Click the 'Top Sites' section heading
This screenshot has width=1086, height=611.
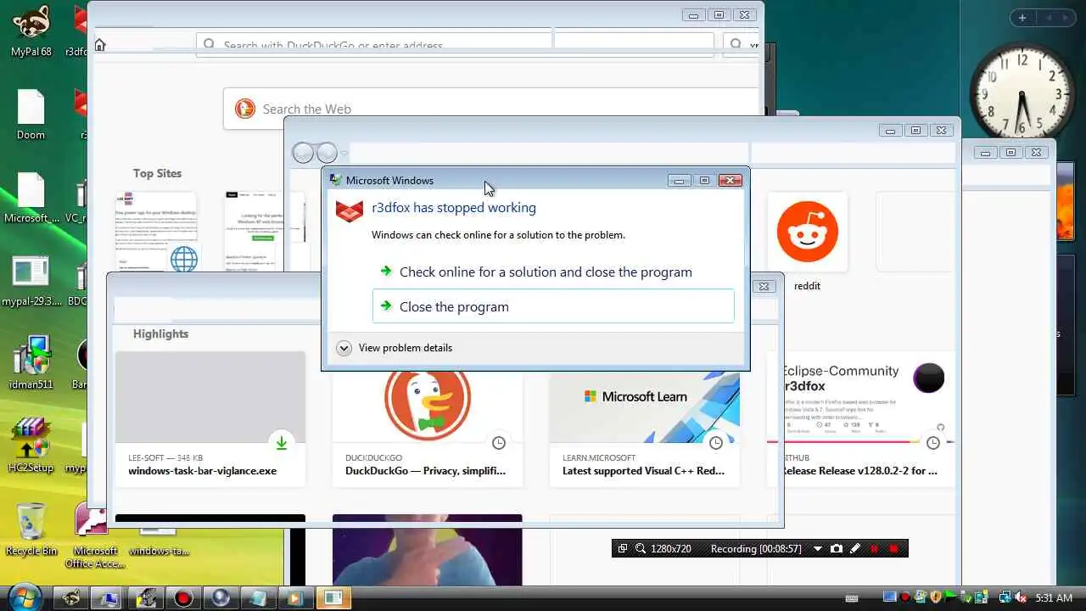click(x=157, y=173)
